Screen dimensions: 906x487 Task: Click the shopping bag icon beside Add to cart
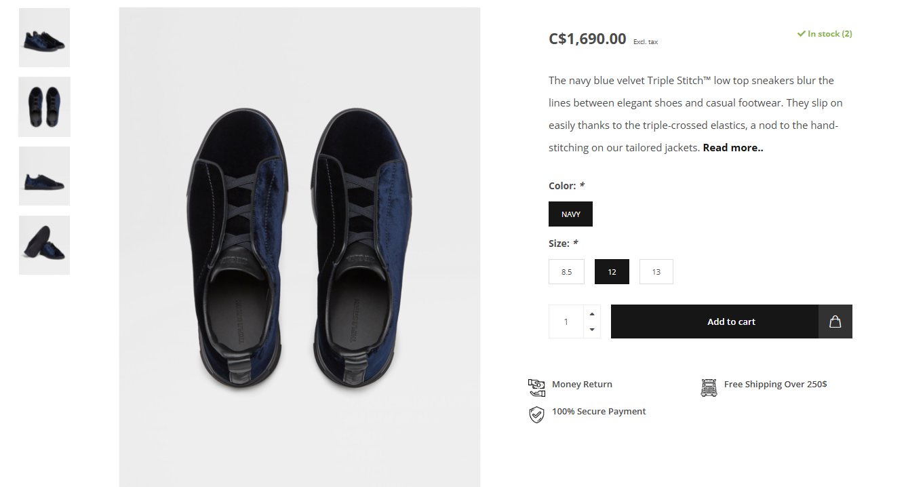click(835, 322)
